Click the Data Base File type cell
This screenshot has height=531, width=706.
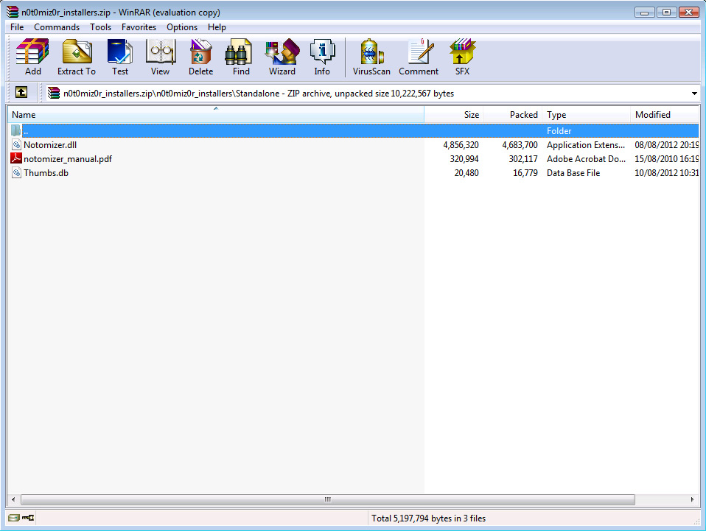pos(573,173)
